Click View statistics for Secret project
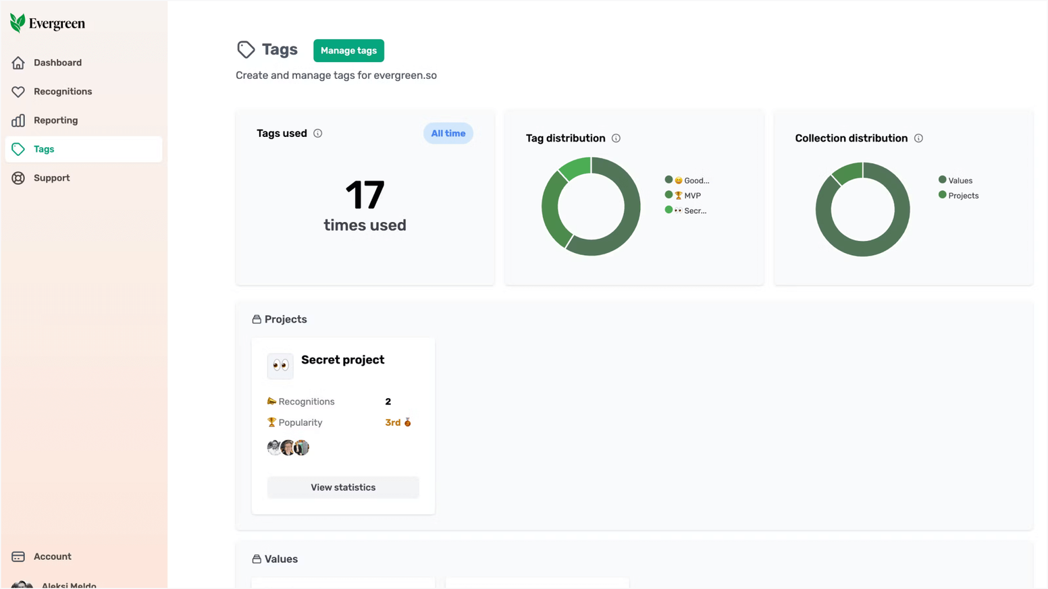Screen dimensions: 1048x589 [343, 487]
